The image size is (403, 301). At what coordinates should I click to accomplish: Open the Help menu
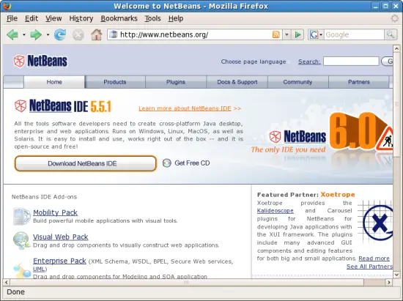(x=176, y=18)
